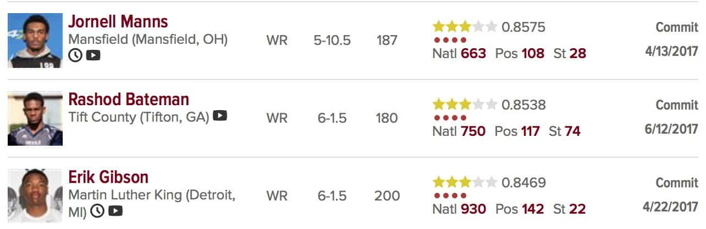Click Rashod Bateman's star rating
Viewport: 706px width, 229px height.
coord(465,104)
